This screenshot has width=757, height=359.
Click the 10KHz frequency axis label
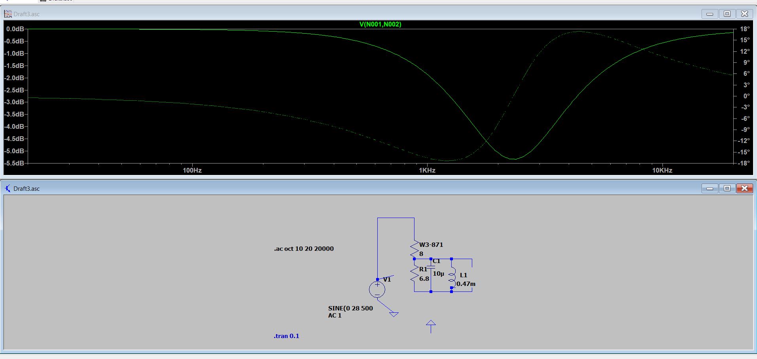[x=662, y=170]
